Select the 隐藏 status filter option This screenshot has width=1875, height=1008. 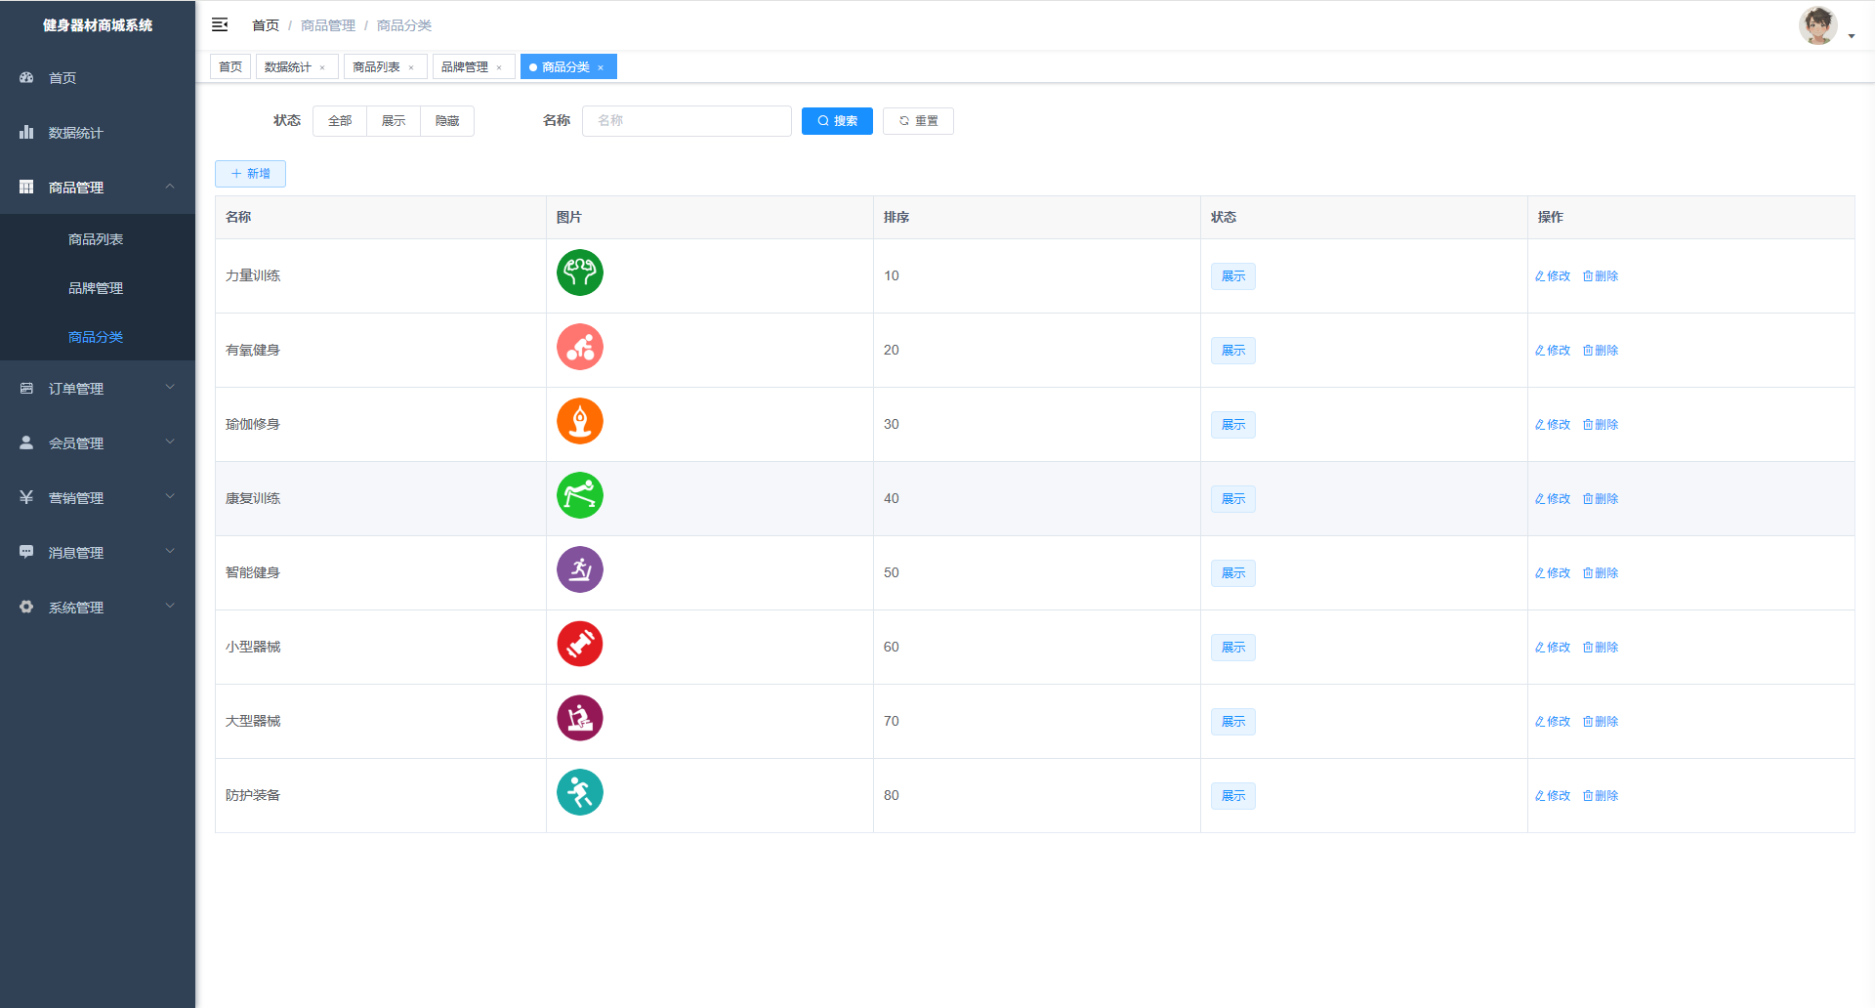(447, 121)
